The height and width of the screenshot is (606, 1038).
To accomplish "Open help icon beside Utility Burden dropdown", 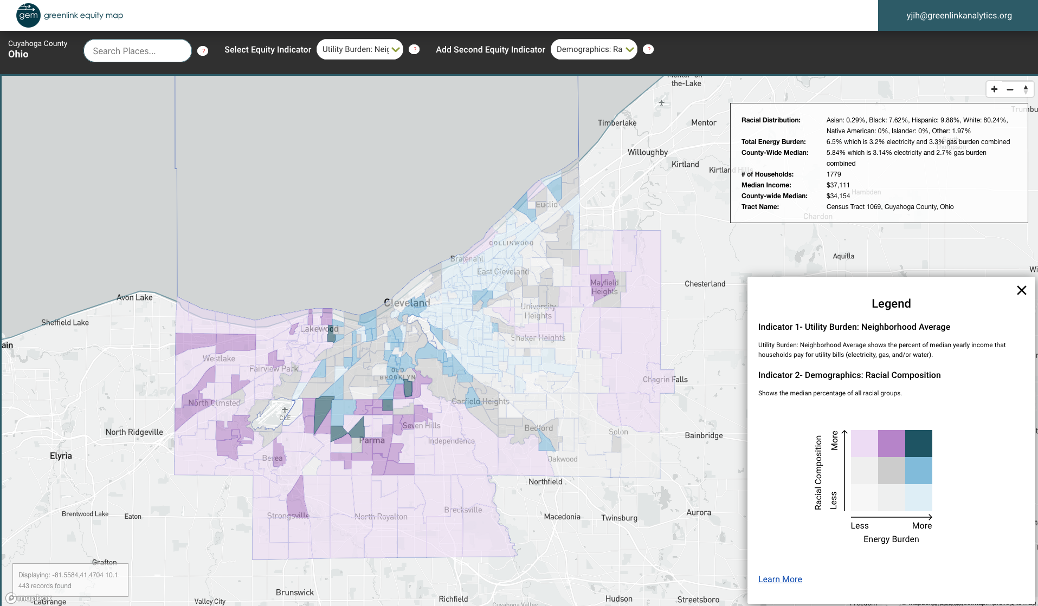I will point(414,49).
